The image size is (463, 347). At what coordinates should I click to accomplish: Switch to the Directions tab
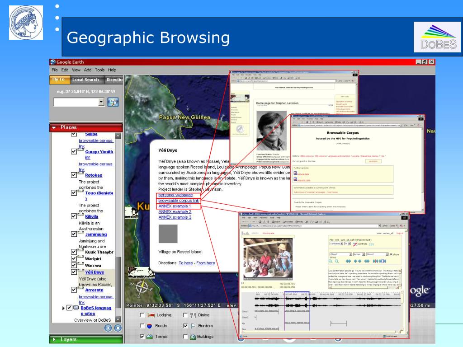coord(114,80)
